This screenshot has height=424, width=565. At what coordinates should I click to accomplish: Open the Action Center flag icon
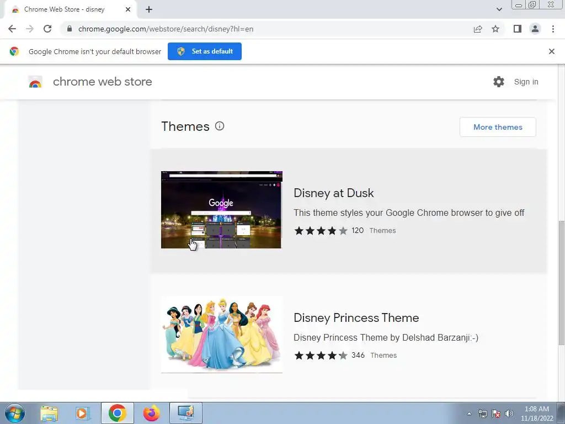496,414
